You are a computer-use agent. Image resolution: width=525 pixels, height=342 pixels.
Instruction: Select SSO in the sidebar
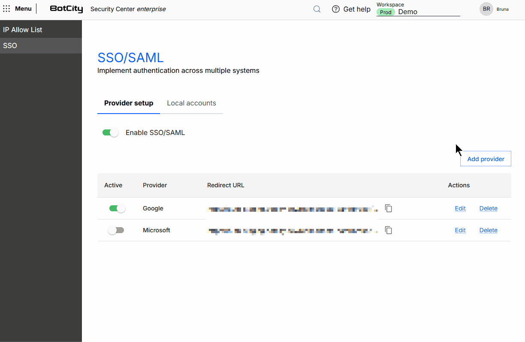click(x=41, y=45)
